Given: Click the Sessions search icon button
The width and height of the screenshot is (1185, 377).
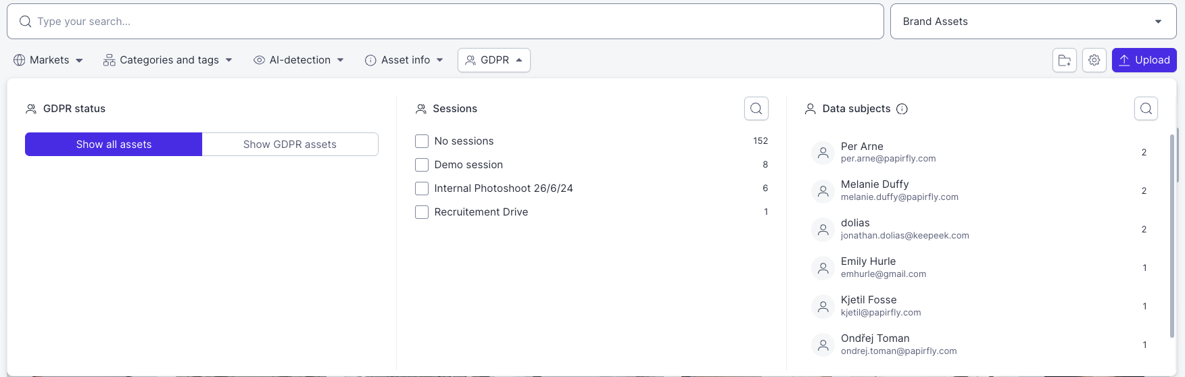Looking at the screenshot, I should [756, 108].
